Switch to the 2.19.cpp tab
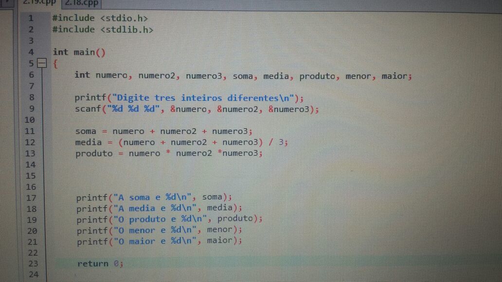 [38, 3]
